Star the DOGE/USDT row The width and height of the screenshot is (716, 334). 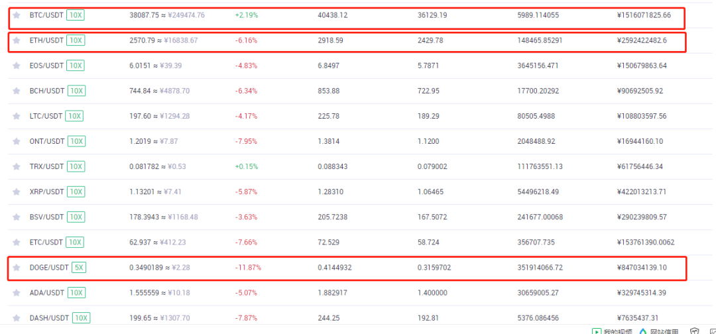pyautogui.click(x=17, y=267)
